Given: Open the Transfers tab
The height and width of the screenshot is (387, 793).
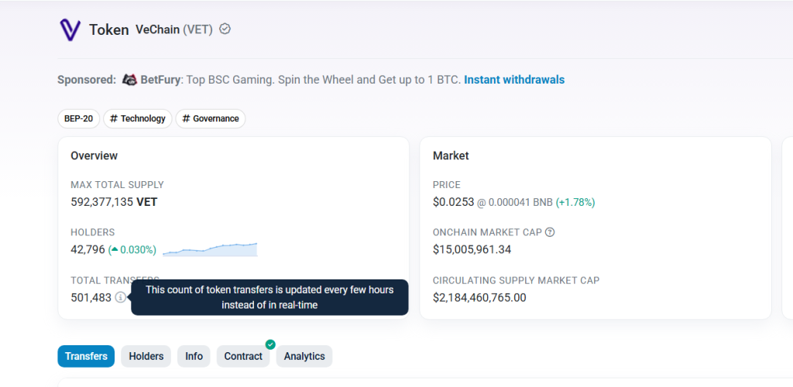Looking at the screenshot, I should (86, 356).
